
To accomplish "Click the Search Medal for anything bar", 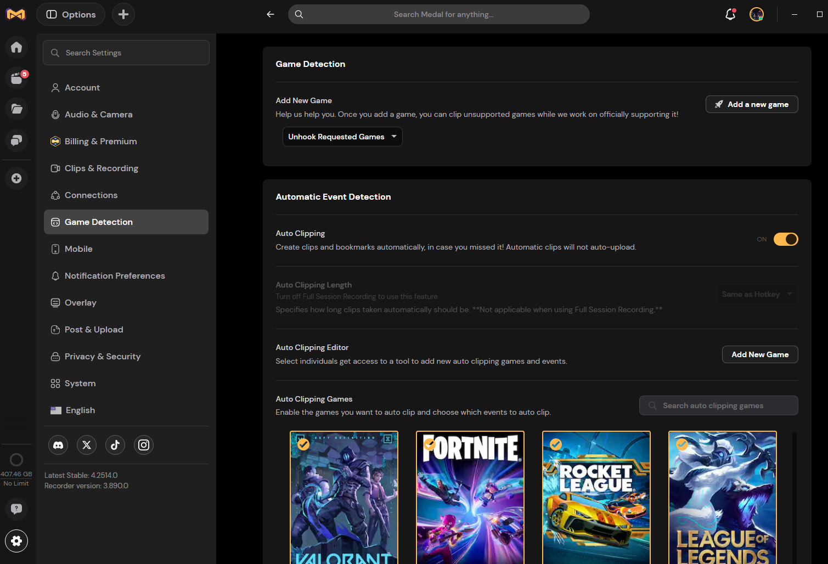I will point(439,14).
